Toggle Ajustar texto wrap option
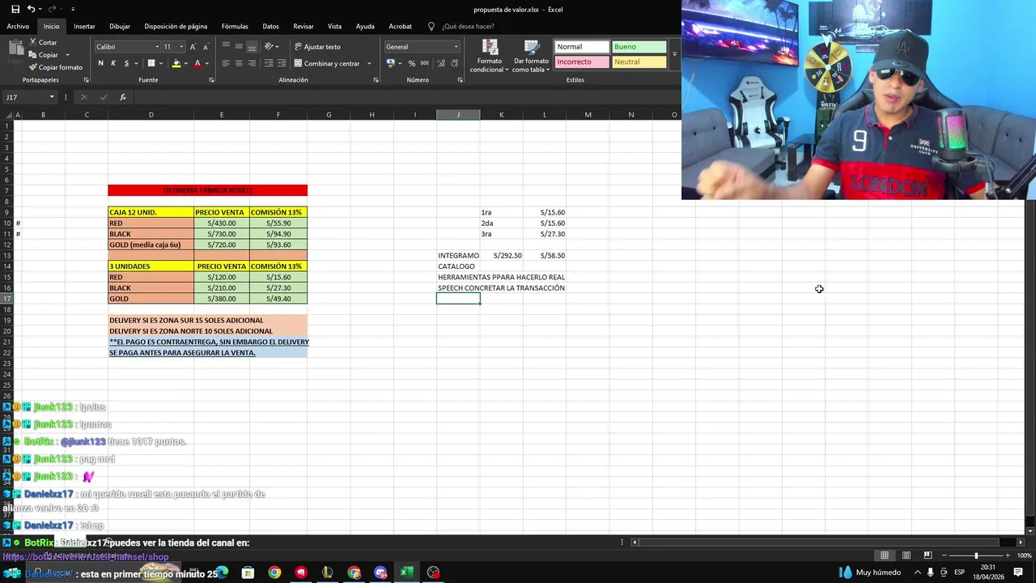The height and width of the screenshot is (583, 1036). click(x=317, y=47)
